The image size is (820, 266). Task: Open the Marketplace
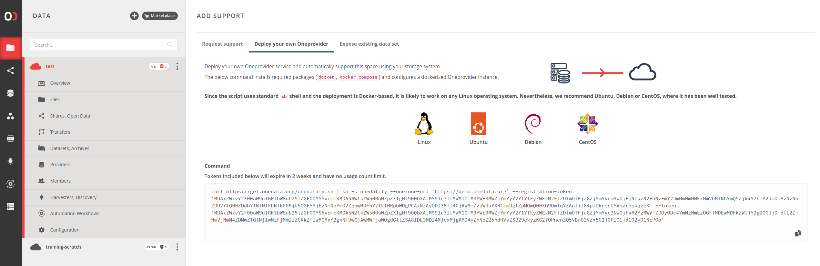(160, 16)
